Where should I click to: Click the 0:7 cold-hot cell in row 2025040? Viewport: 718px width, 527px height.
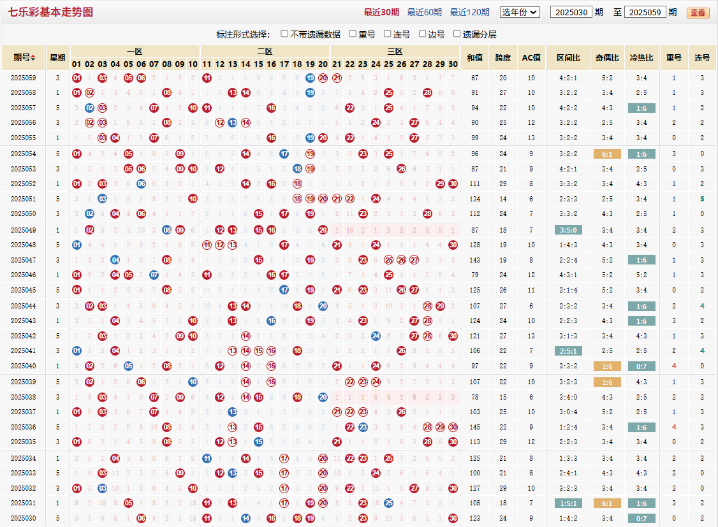pos(641,366)
